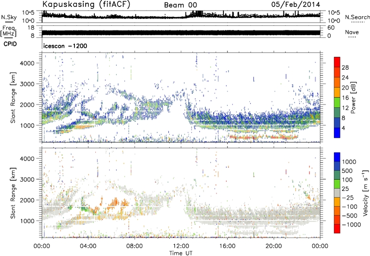This screenshot has height=256, width=370.
Task: Click the 'Freq. [MHz]' axis label
Action: click(8, 31)
